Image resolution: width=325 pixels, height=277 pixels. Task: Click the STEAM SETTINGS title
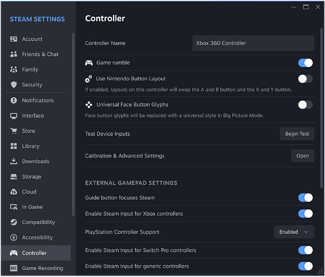coord(37,19)
